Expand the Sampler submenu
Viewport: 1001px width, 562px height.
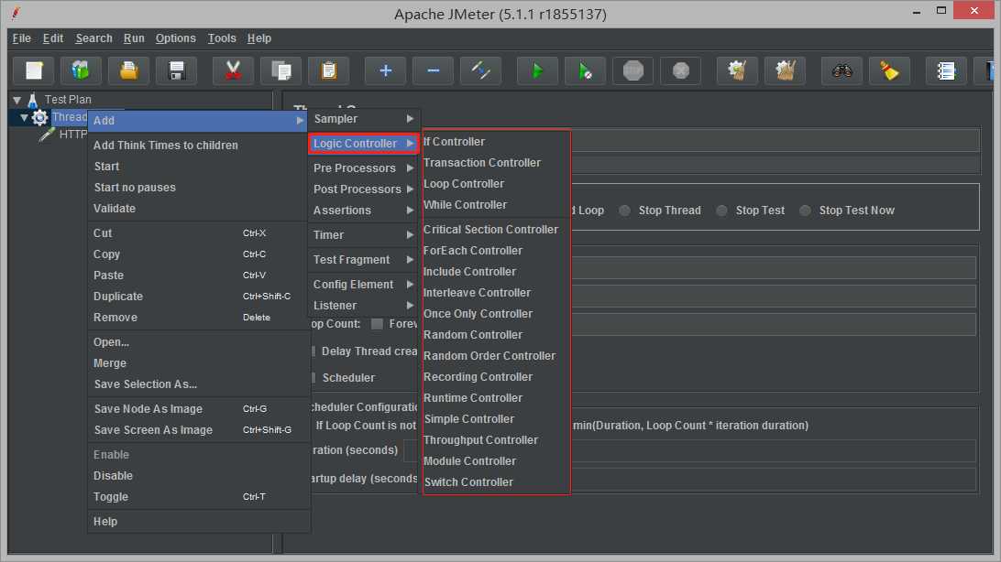pyautogui.click(x=363, y=118)
